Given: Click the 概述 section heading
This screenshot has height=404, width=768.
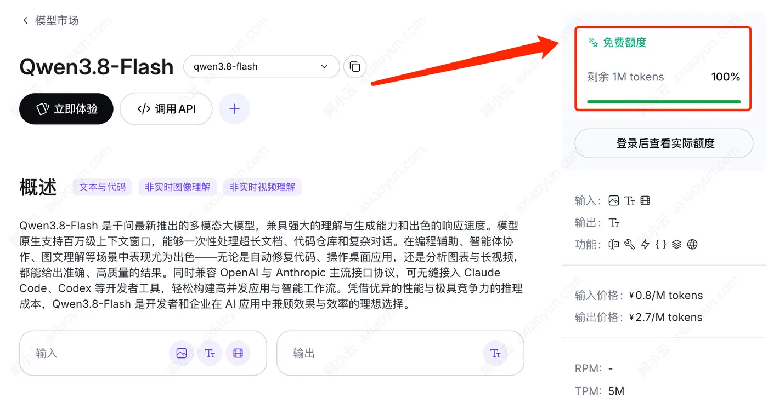Looking at the screenshot, I should (x=38, y=187).
